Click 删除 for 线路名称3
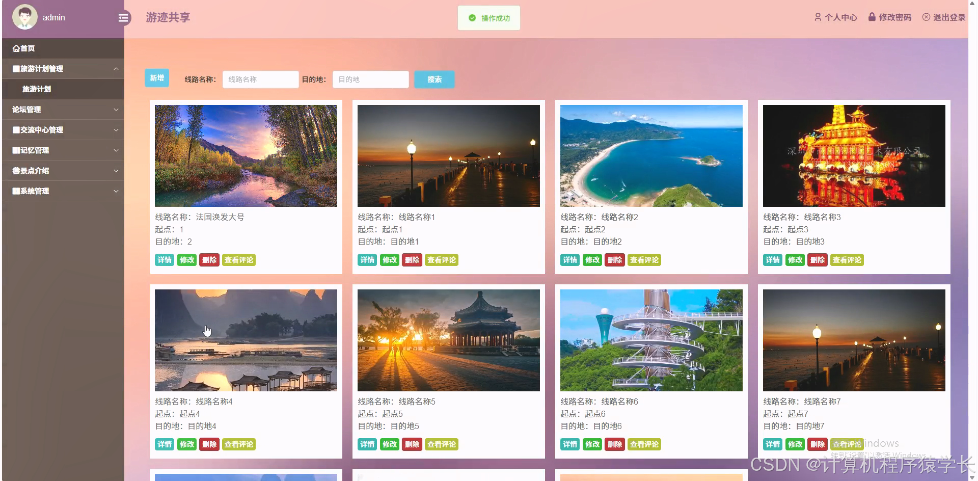 [x=818, y=260]
